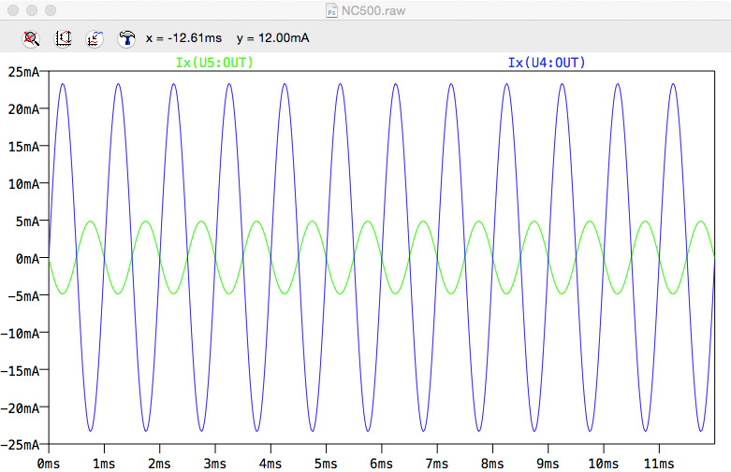The height and width of the screenshot is (472, 731).
Task: Click the 20mA vertical axis label
Action: [x=23, y=109]
